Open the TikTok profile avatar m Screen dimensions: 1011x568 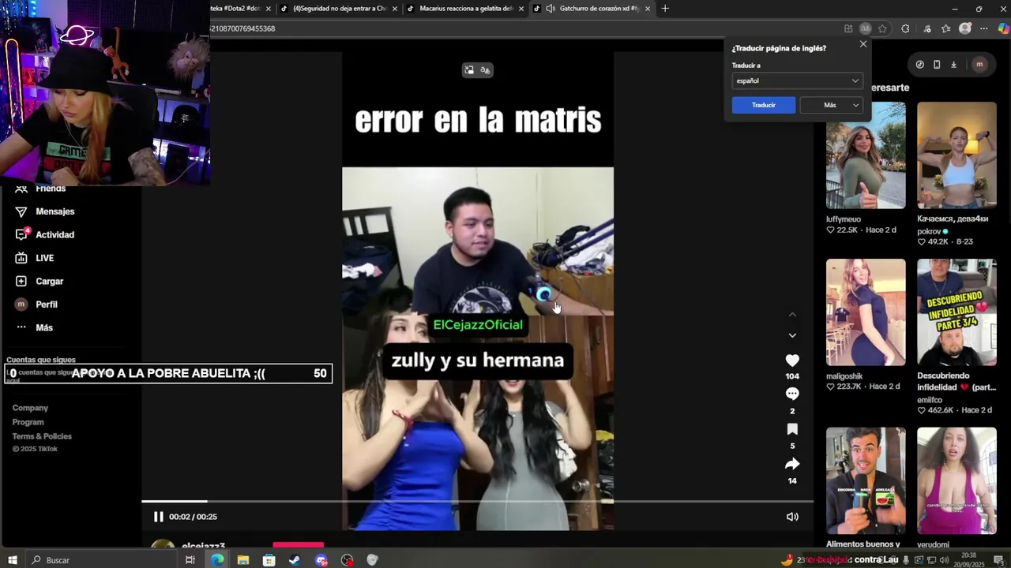point(979,65)
